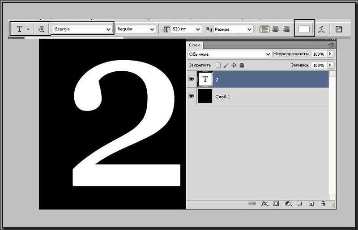Viewport: 358px width, 230px height.
Task: Toggle lock all for the layer
Action: [242, 65]
